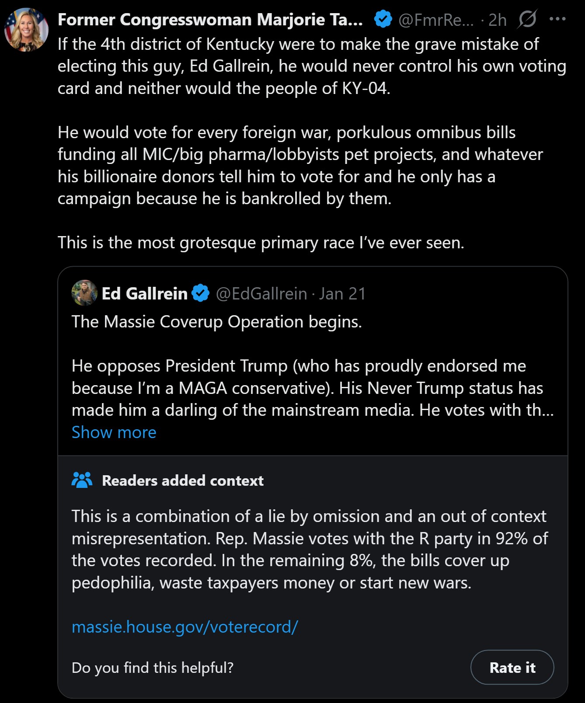Open the quoted post's Jan 21 date
Viewport: 585px width, 703px height.
coord(342,293)
